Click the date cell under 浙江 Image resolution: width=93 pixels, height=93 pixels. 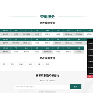(26, 43)
